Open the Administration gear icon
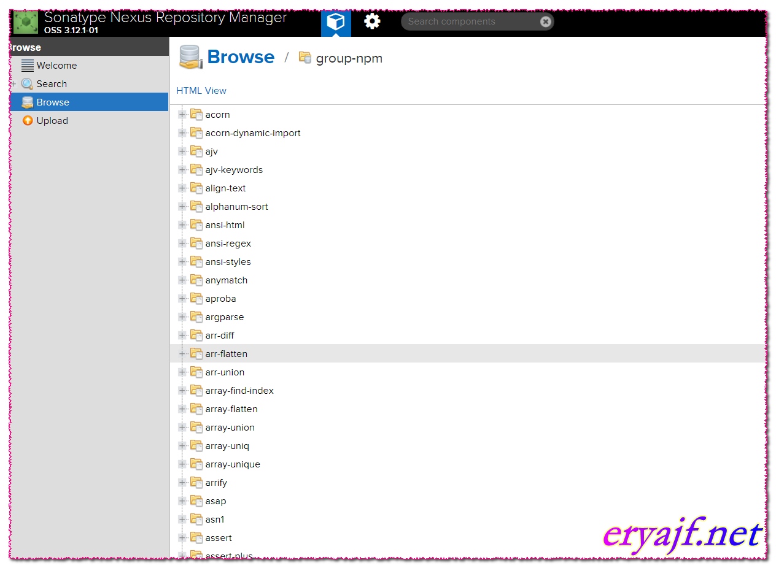This screenshot has height=568, width=776. point(372,21)
